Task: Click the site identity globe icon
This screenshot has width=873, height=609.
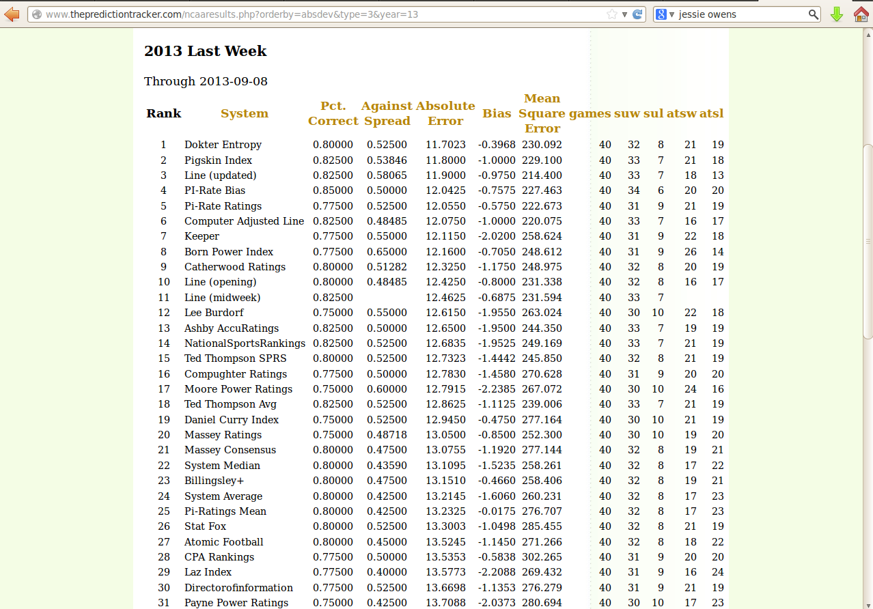Action: (37, 14)
